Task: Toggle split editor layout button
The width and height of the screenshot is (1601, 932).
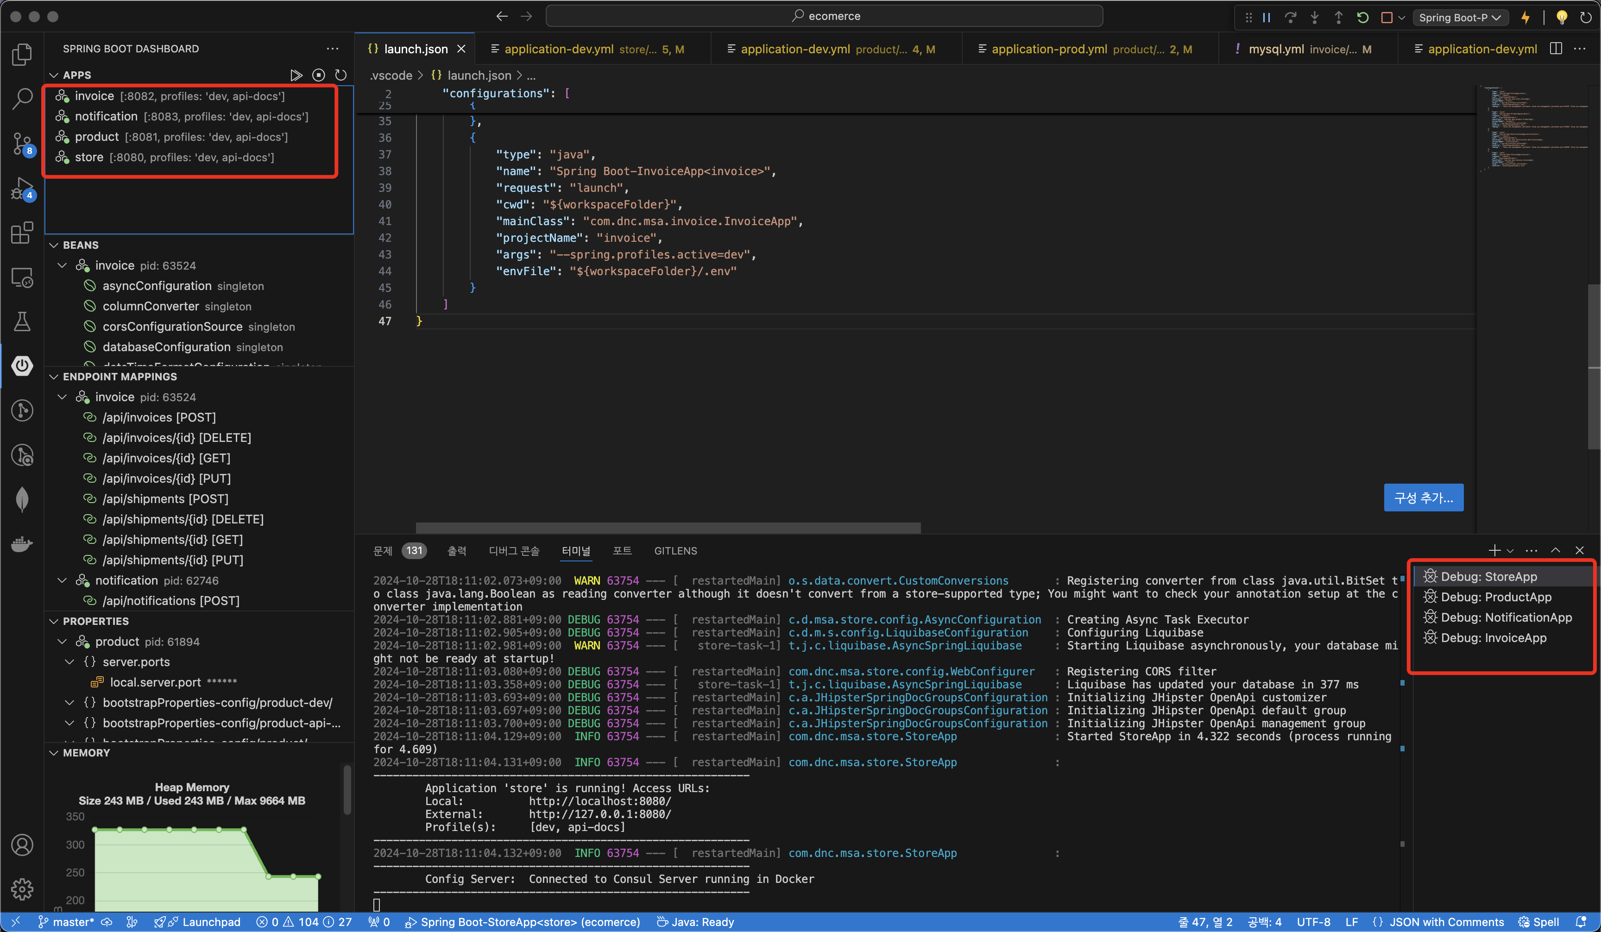Action: pyautogui.click(x=1556, y=49)
